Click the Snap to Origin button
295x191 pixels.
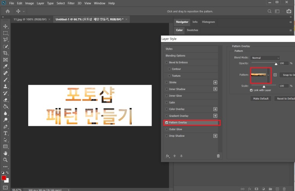(287, 75)
